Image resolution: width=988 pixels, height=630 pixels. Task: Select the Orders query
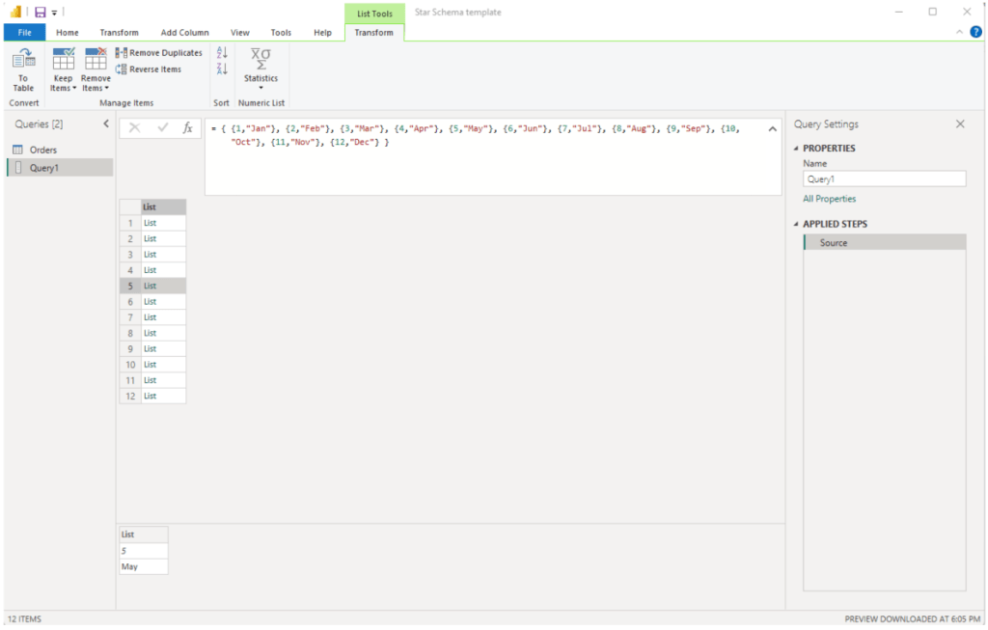pos(43,150)
